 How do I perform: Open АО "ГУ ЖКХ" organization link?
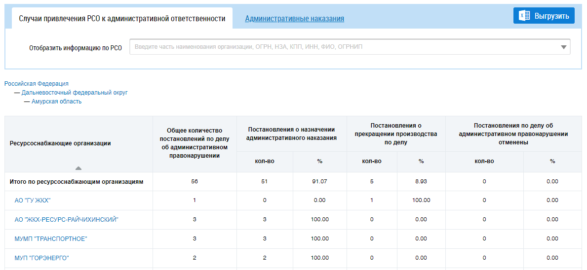pos(33,201)
